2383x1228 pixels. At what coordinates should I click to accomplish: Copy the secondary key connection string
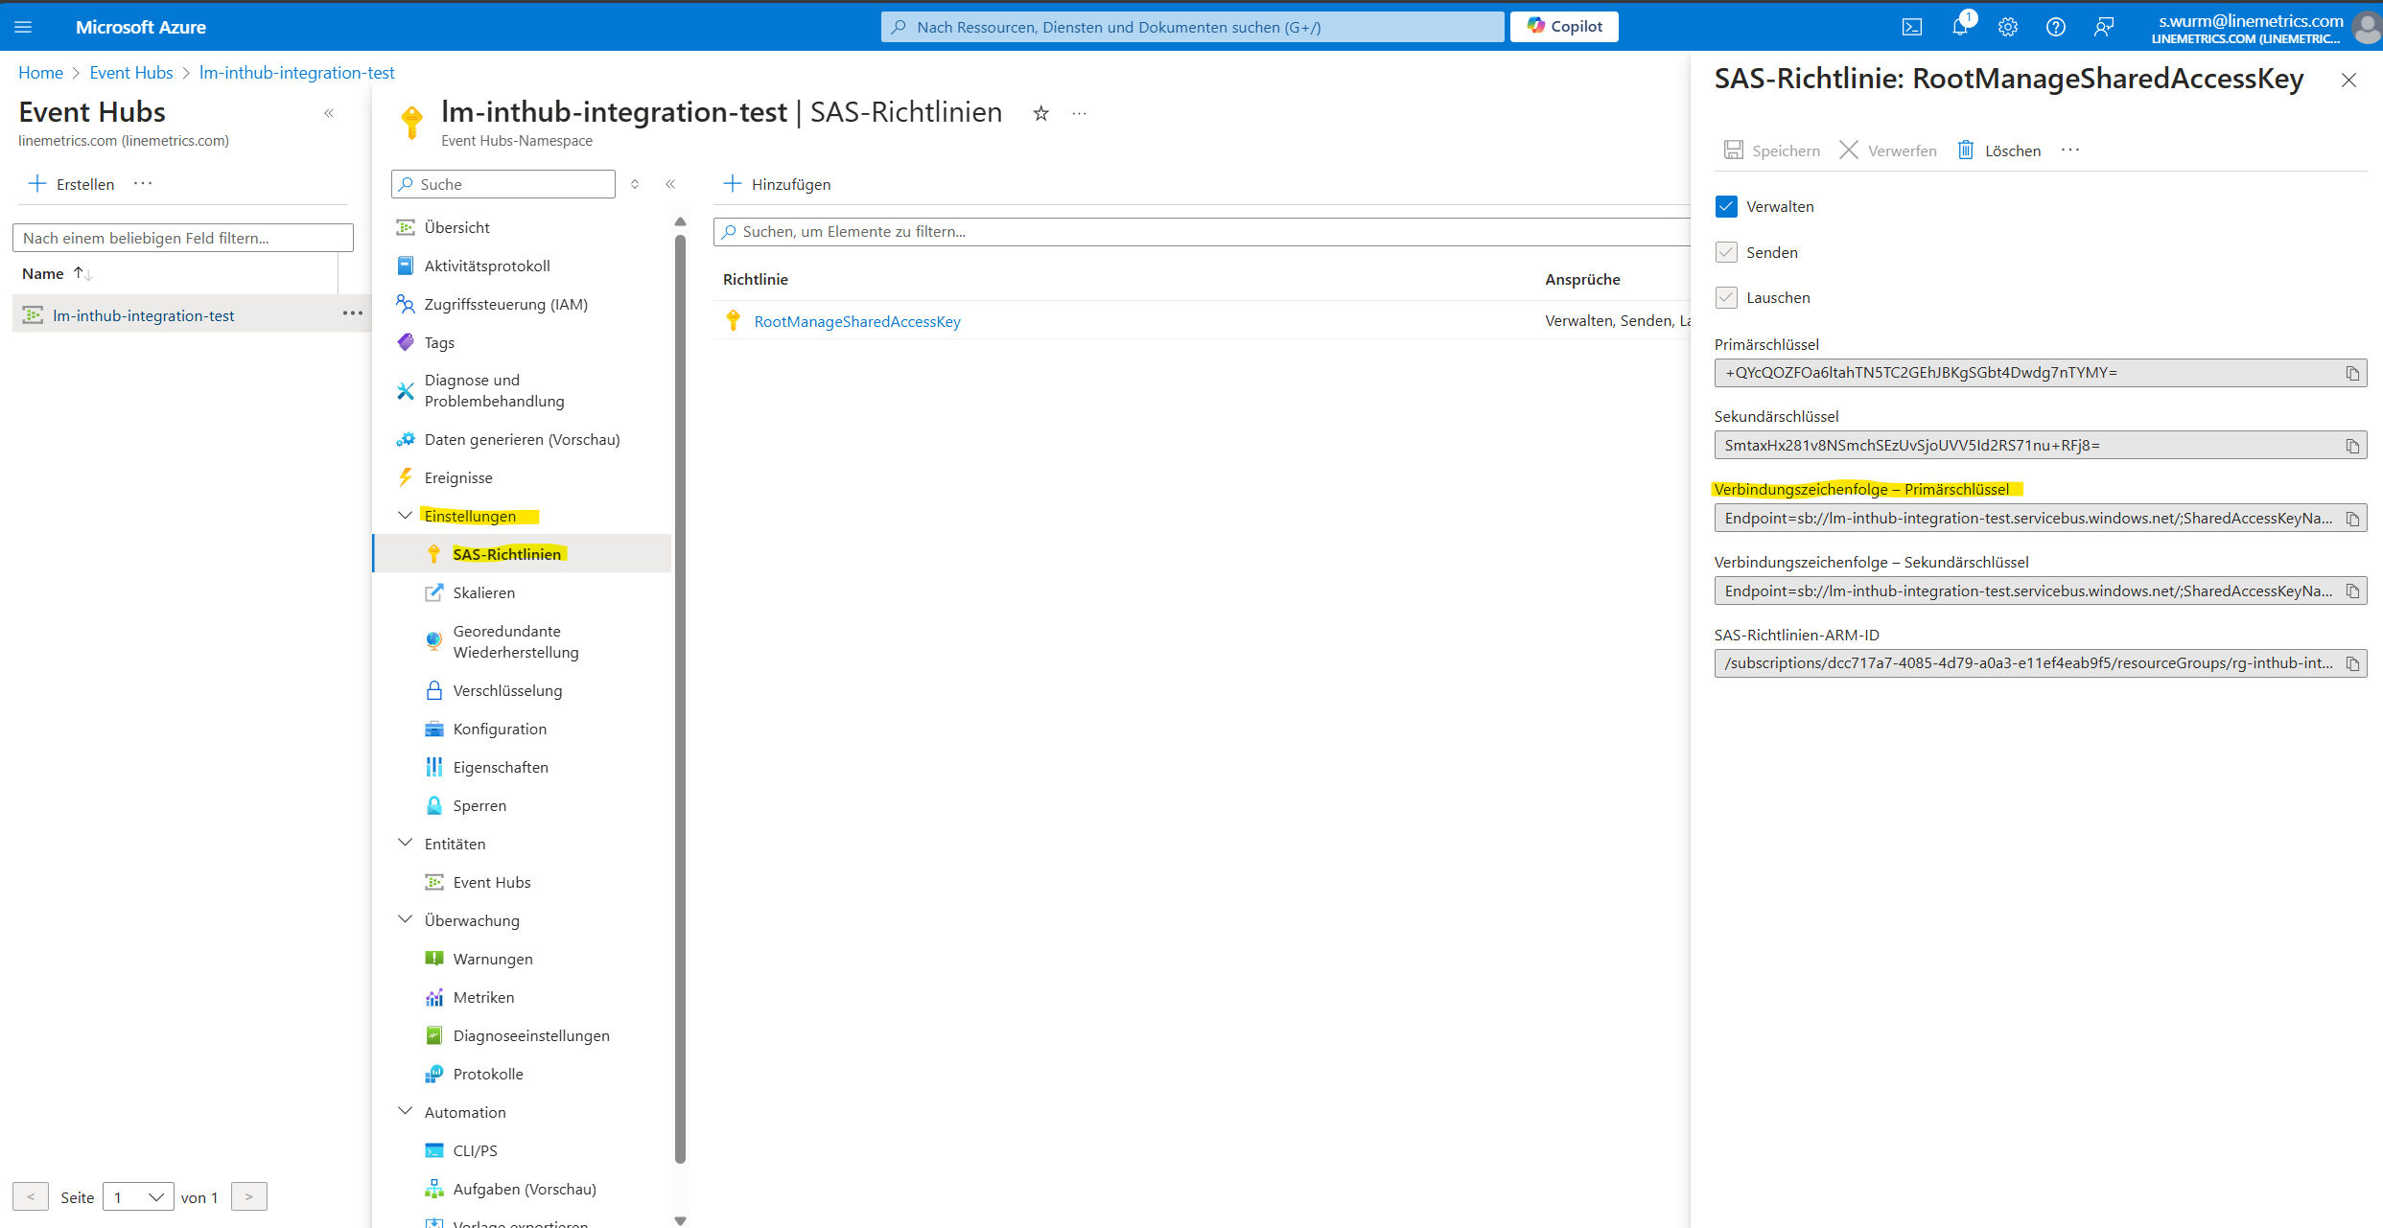point(2352,591)
